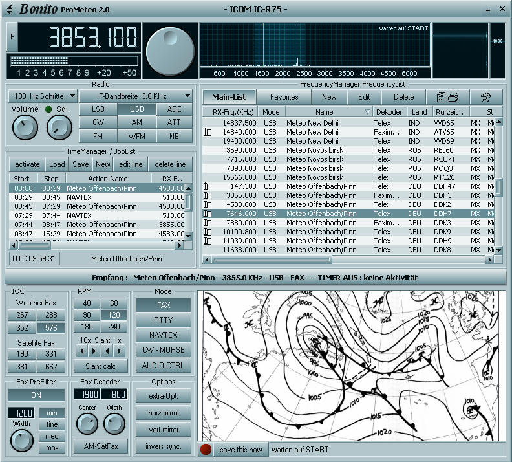Viewport: 512px width, 462px height.
Task: Toggle the Fax PreFilter ON button
Action: [36, 395]
